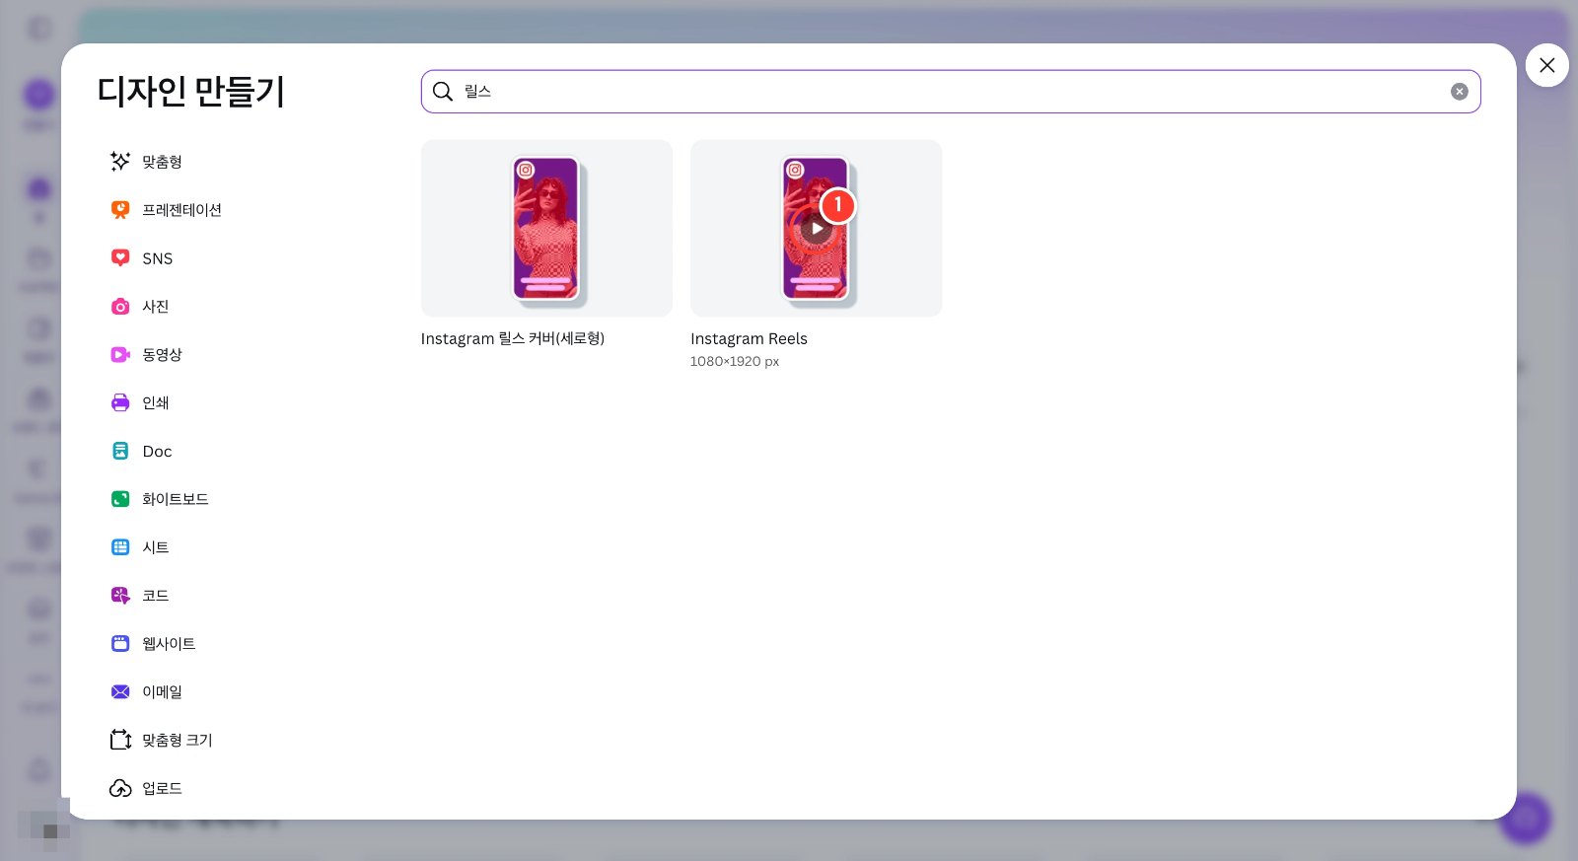Select the 시트 grid icon

click(120, 547)
